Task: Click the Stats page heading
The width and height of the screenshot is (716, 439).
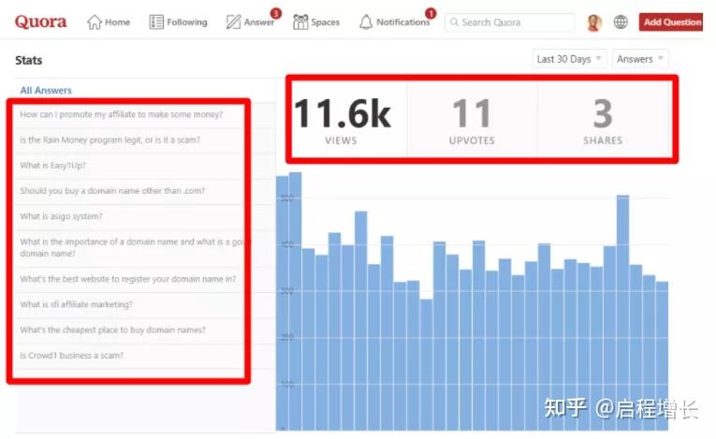Action: pos(28,60)
